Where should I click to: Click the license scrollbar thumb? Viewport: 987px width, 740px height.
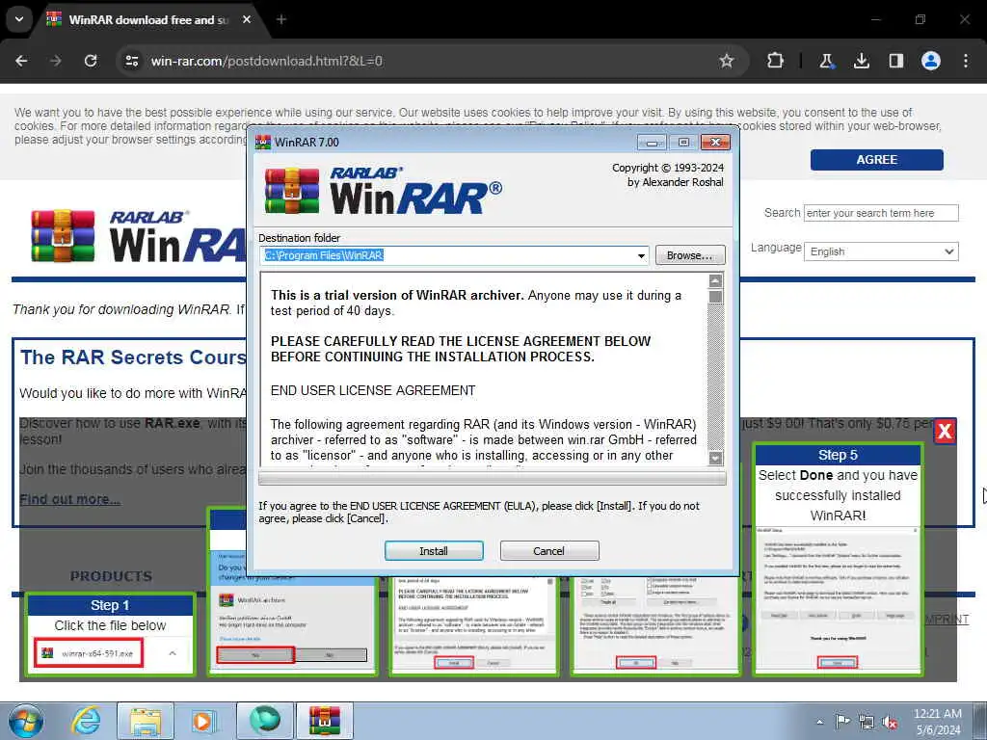[x=715, y=297]
